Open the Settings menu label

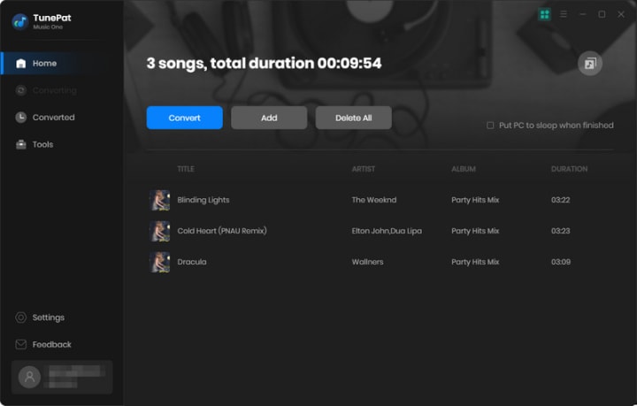point(49,318)
